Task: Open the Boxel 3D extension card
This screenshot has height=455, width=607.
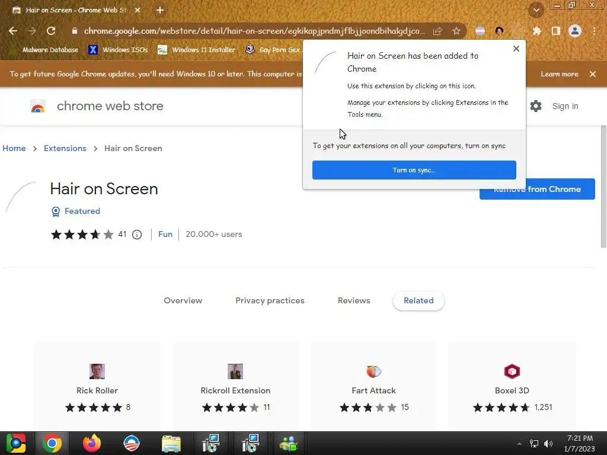Action: click(512, 387)
